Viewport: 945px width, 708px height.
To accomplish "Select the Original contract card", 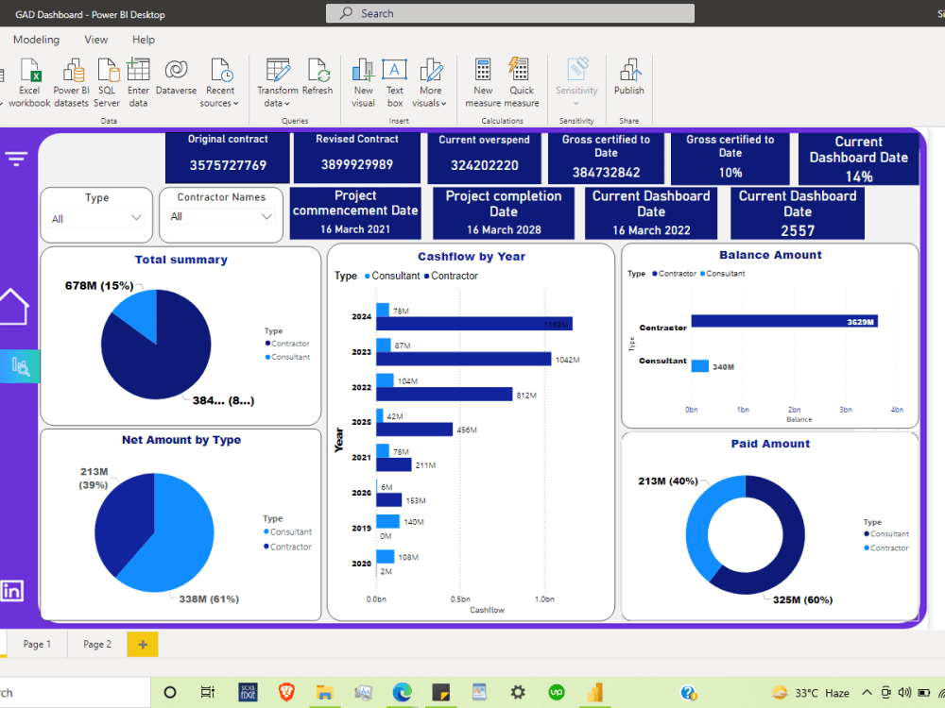I will [x=228, y=157].
